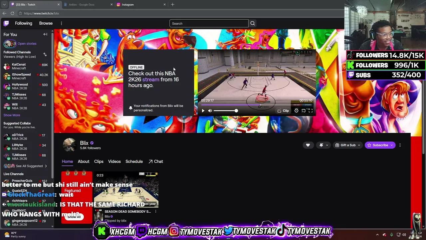Sort followed channels by viewers
Image resolution: width=426 pixels, height=240 pixels.
[45, 54]
